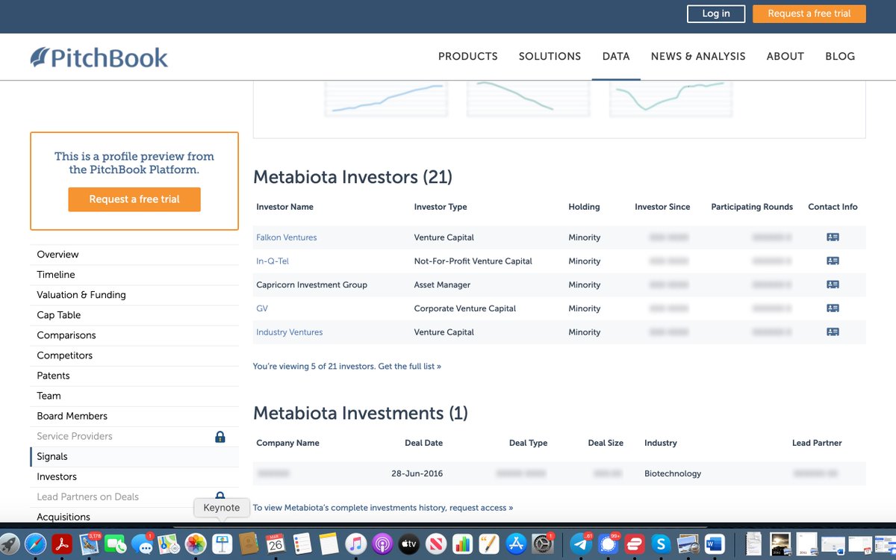Select Signals in sidebar

pos(52,456)
